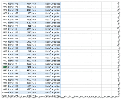Click cell Item 9990
This screenshot has width=122, height=100.
pos(14,67)
